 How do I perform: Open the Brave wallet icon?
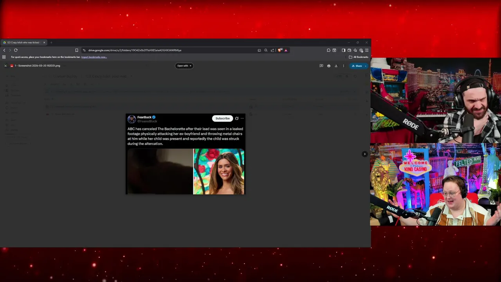[x=349, y=50]
